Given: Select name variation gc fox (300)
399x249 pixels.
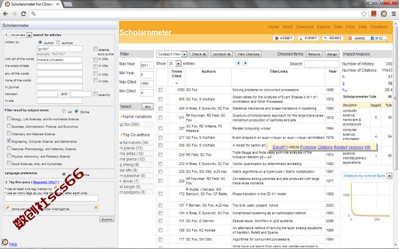Looking at the screenshot, I should 137,125.
